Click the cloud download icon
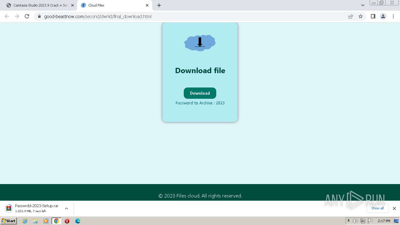The image size is (400, 225). click(200, 43)
